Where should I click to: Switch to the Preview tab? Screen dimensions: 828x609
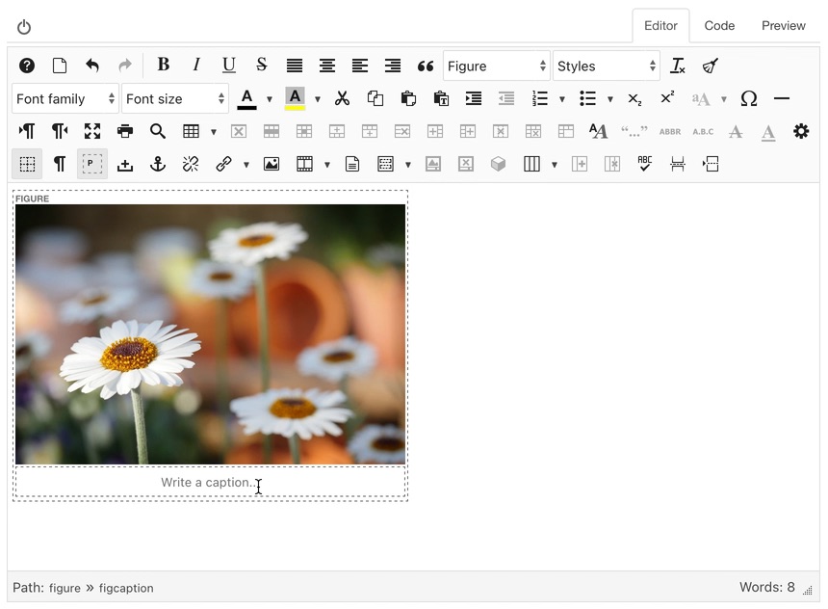pos(783,26)
